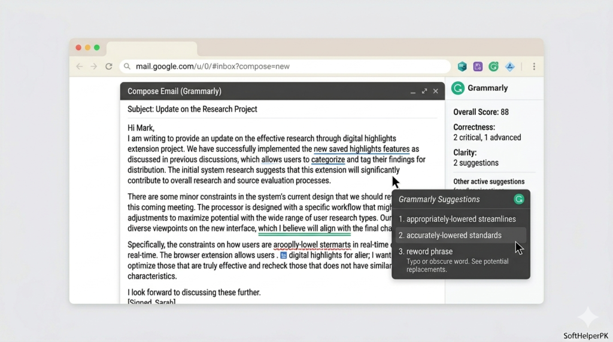Viewport: 613px width, 342px height.
Task: Click the small blue icon before "digital highlights"
Action: click(x=283, y=255)
